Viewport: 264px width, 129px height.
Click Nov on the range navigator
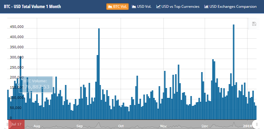(x=163, y=126)
